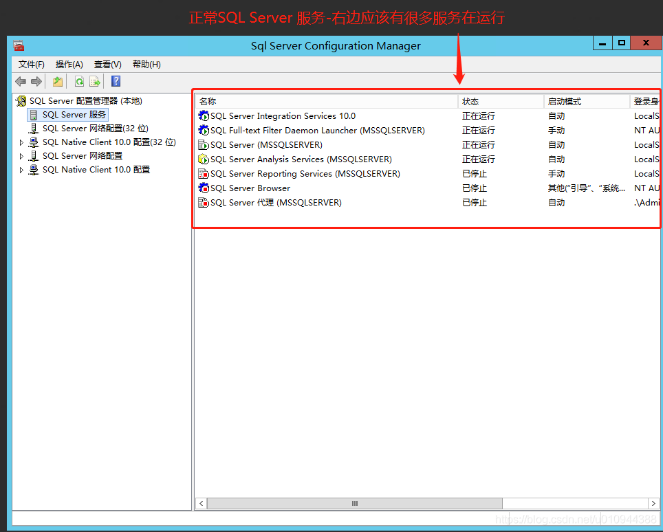Select SQL Native Client 10.0 配置(32 位) label
The height and width of the screenshot is (532, 663).
pos(109,142)
